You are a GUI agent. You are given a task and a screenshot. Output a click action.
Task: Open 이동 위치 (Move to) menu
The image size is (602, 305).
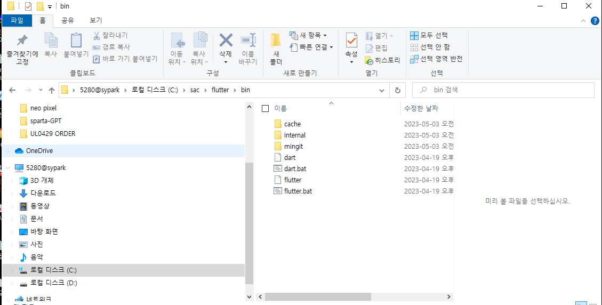[x=177, y=49]
